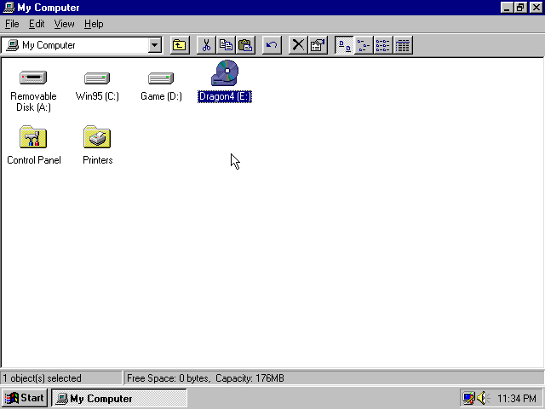The image size is (545, 409).
Task: Click the Control Panel label text
Action: (34, 160)
